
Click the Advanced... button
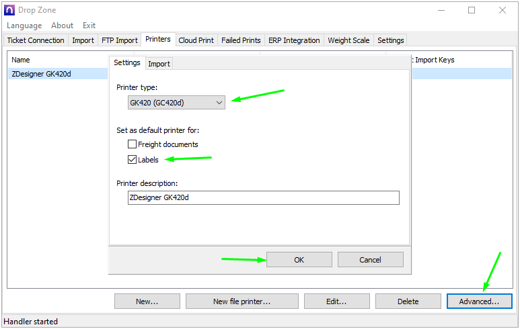tap(479, 301)
